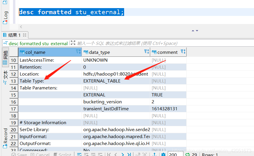Open the Log side tab
Image resolution: width=254 pixels, height=156 pixels.
coord(5,17)
